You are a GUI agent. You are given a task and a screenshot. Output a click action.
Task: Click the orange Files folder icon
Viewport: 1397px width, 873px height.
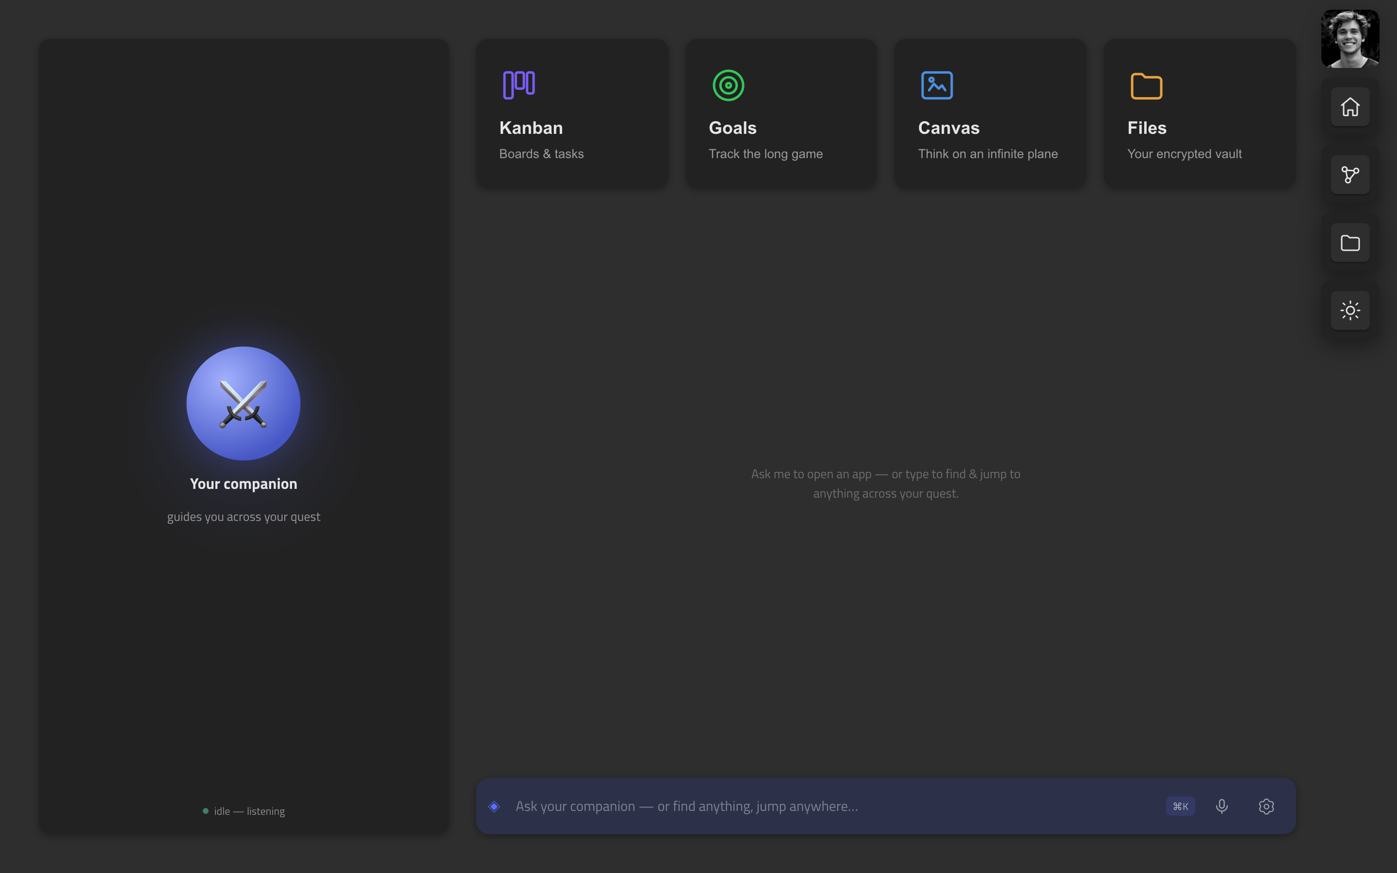point(1146,86)
